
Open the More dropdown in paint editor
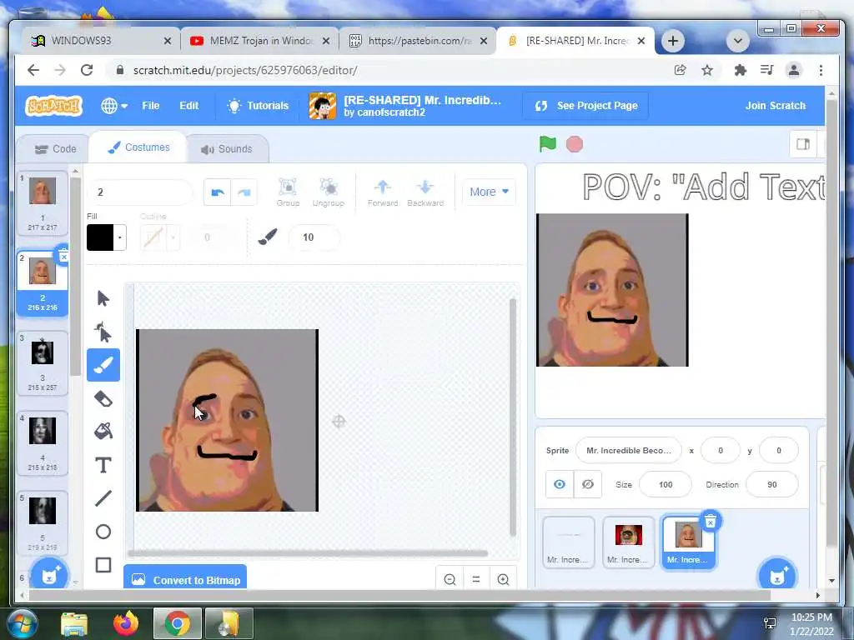click(489, 192)
